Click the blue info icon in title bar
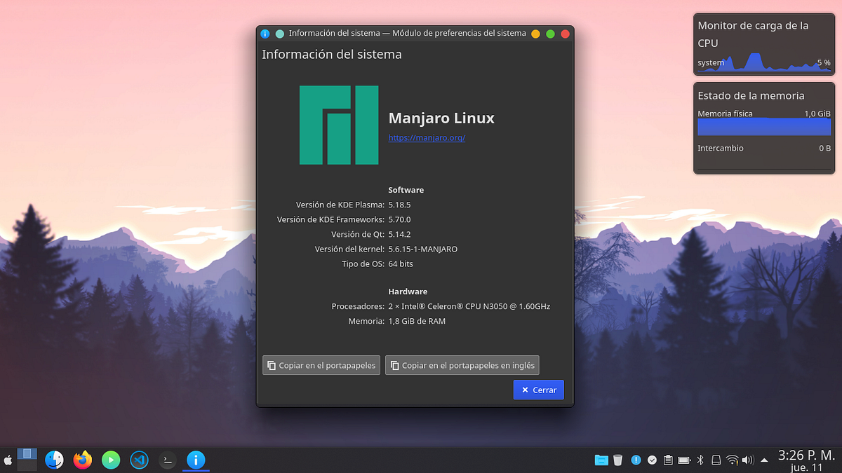The width and height of the screenshot is (842, 473). [265, 34]
